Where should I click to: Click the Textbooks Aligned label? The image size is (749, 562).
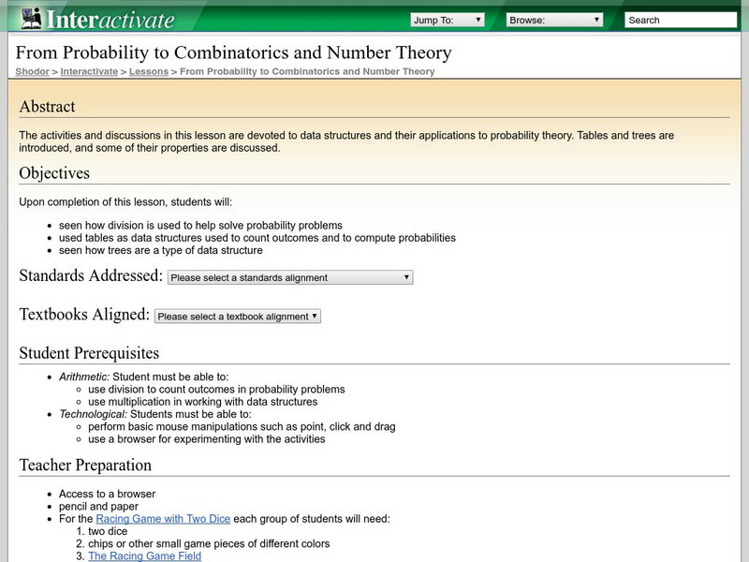pos(84,315)
